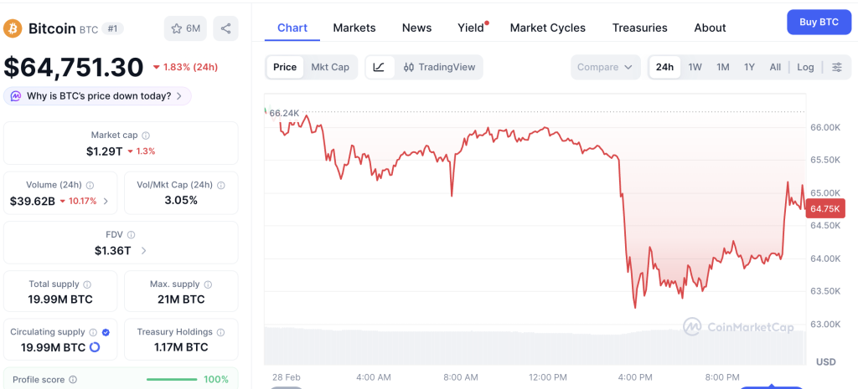The height and width of the screenshot is (389, 858).
Task: Click the Buy BTC button
Action: point(819,23)
